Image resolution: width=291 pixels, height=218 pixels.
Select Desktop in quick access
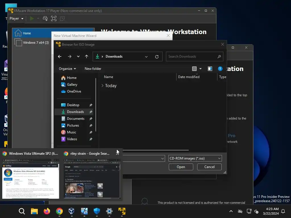tap(73, 105)
